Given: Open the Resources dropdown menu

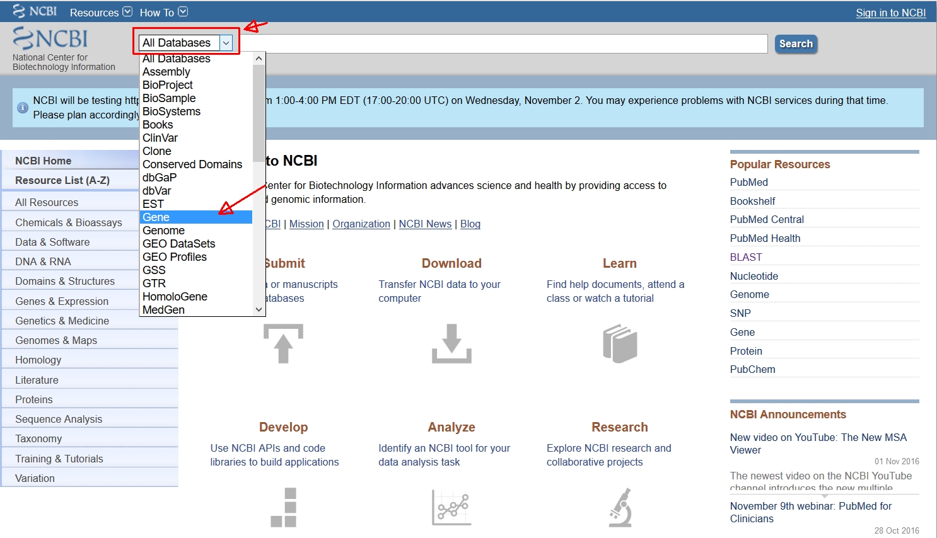Looking at the screenshot, I should tap(101, 12).
